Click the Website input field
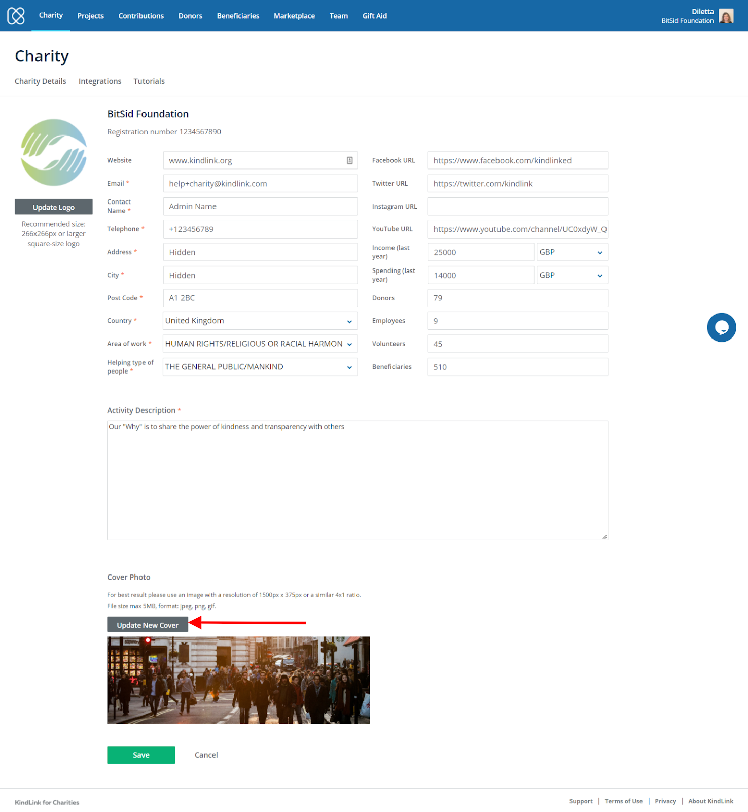The image size is (748, 812). click(260, 160)
